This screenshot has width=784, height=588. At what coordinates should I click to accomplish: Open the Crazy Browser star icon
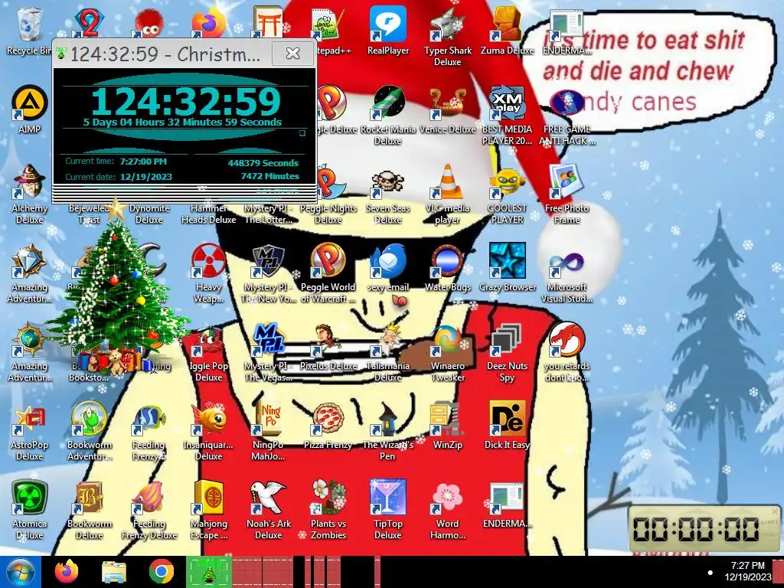click(x=507, y=267)
